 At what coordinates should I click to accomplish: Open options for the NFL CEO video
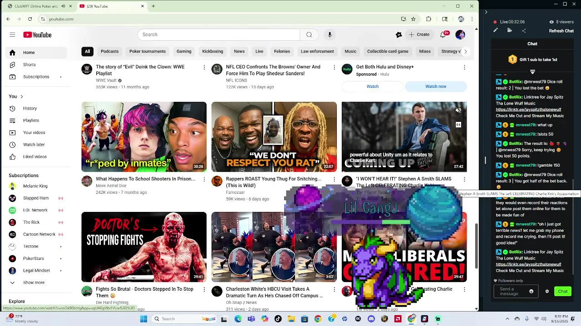(335, 67)
